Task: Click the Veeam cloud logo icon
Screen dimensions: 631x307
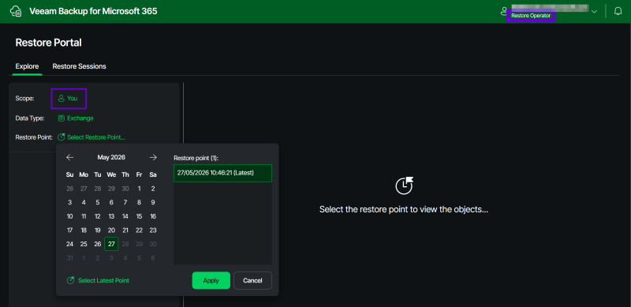Action: pos(16,11)
